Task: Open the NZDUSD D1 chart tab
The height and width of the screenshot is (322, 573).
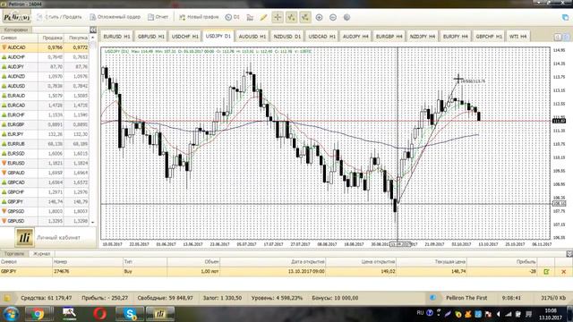Action: click(x=287, y=37)
